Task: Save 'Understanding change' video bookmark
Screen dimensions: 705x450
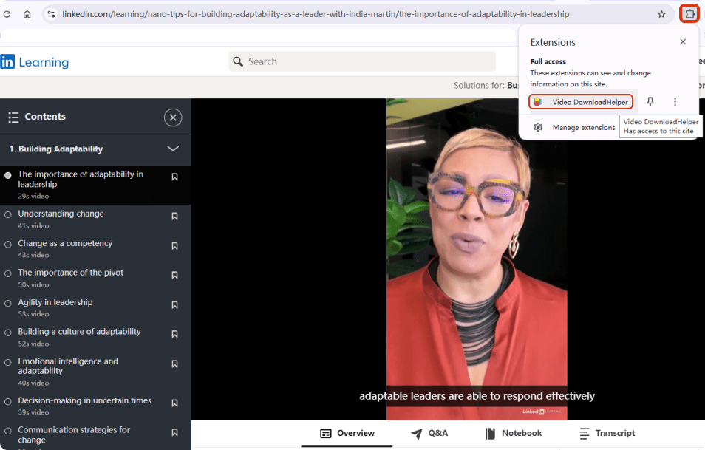Action: click(175, 217)
